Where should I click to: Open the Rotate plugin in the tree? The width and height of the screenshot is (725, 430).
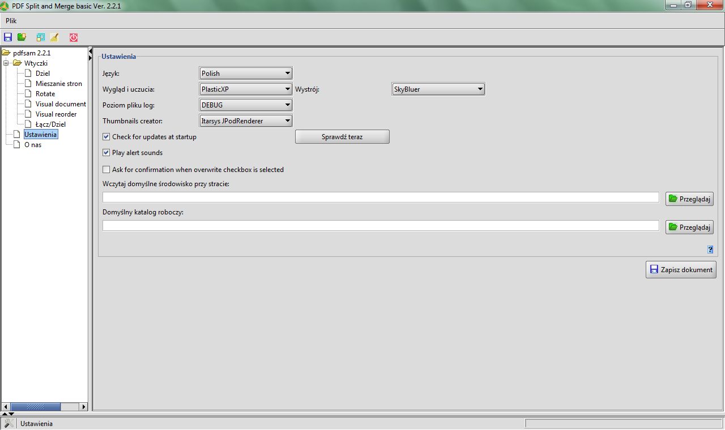[45, 94]
